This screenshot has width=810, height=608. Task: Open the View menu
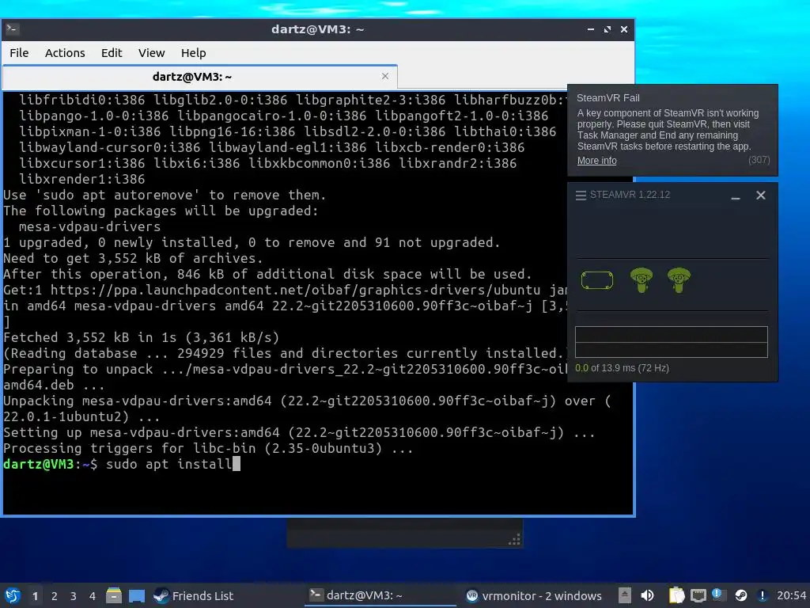tap(151, 53)
